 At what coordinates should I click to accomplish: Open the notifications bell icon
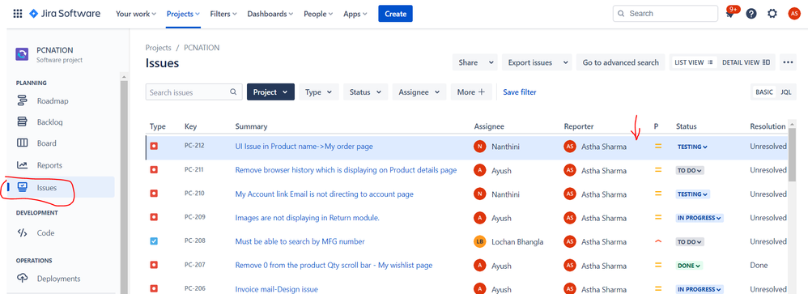coord(730,14)
